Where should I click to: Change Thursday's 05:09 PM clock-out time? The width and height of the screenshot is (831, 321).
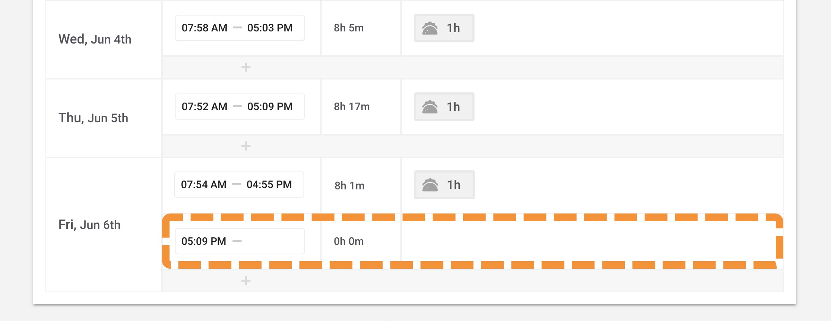270,107
